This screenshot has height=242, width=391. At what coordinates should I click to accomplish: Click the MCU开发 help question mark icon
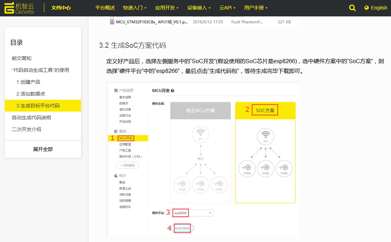point(172,91)
